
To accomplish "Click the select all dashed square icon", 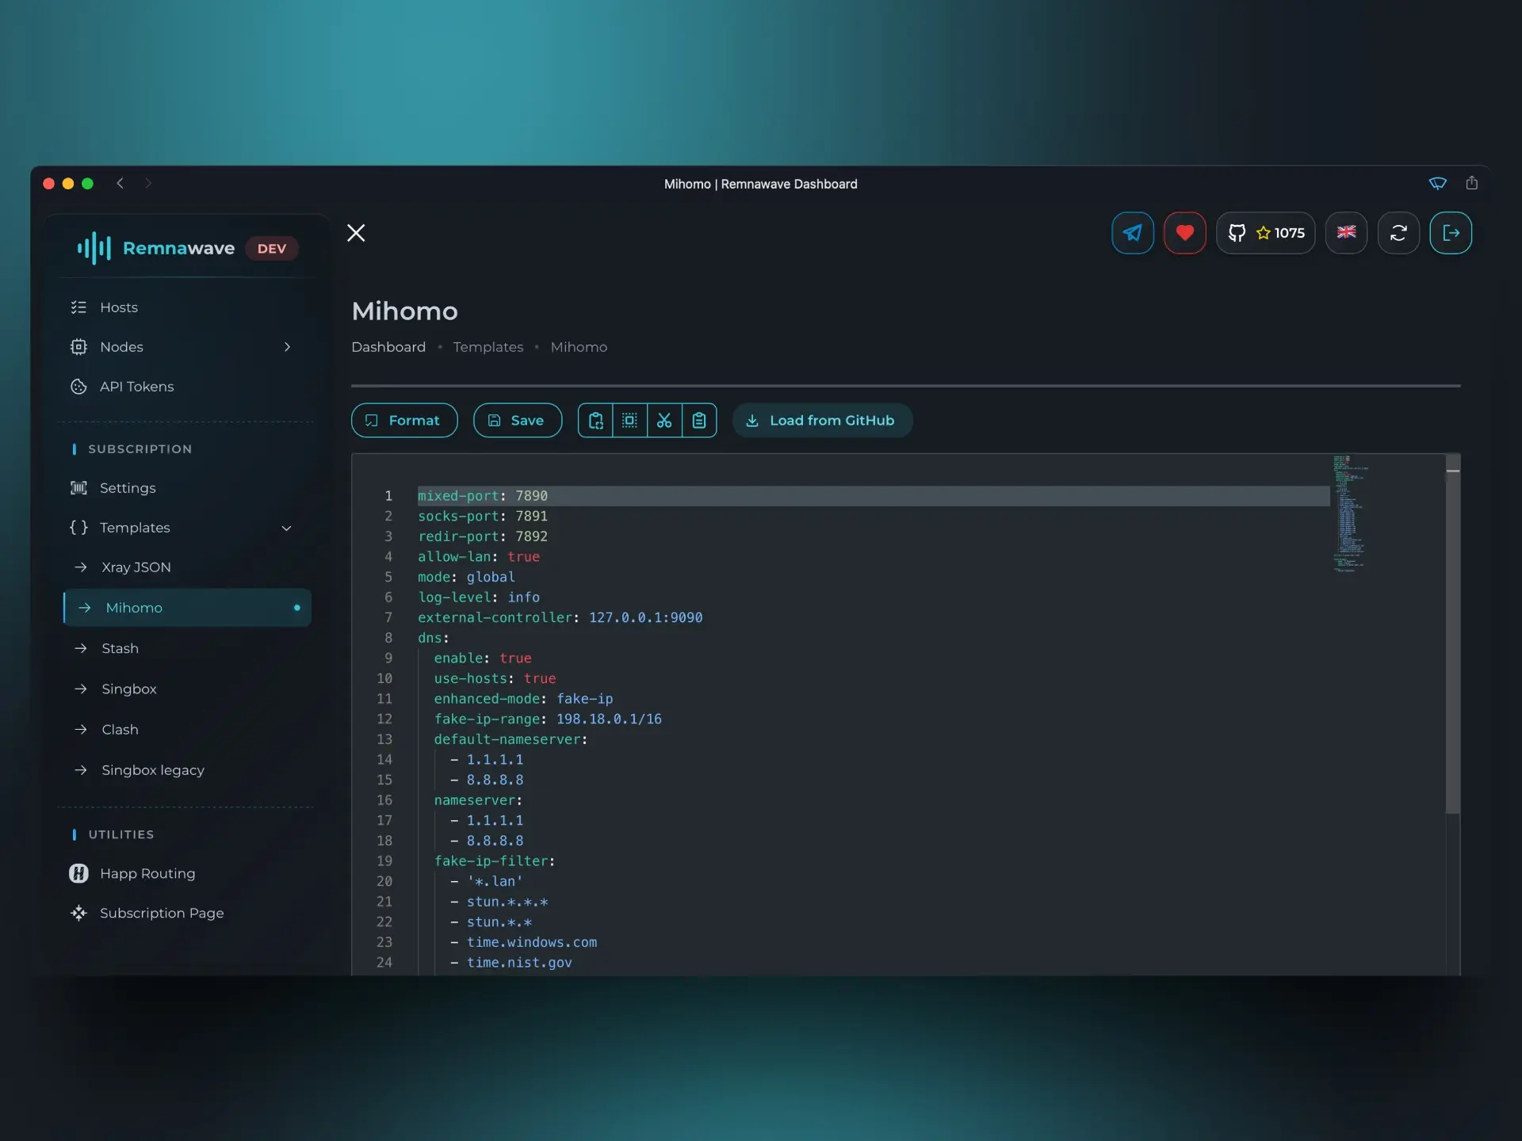I will coord(629,421).
